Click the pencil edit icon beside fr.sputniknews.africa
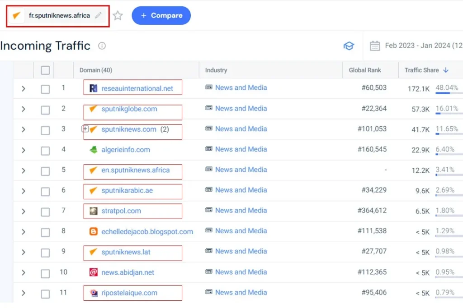Viewport: 463px width, 308px height. tap(98, 15)
